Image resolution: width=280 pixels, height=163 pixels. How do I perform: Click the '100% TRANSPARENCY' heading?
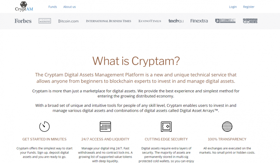coord(227,139)
